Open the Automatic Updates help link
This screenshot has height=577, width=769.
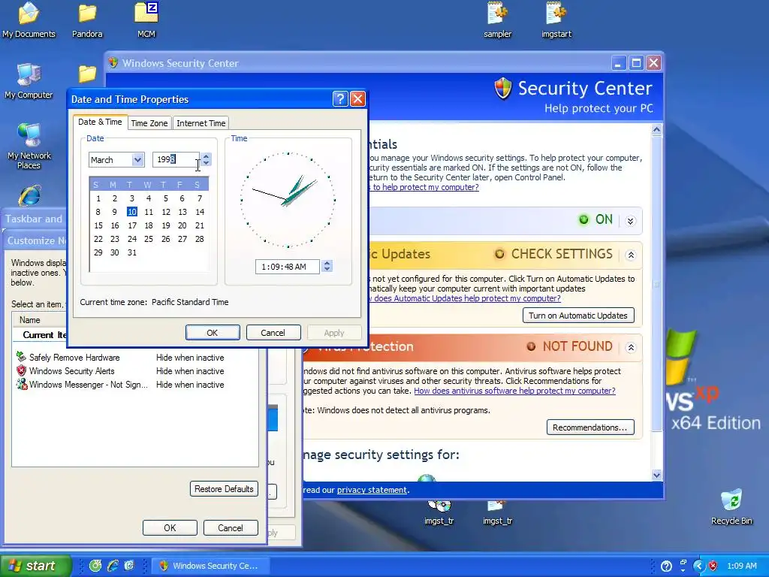coord(464,298)
